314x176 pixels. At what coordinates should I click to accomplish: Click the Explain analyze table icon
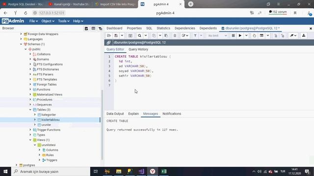click(262, 36)
